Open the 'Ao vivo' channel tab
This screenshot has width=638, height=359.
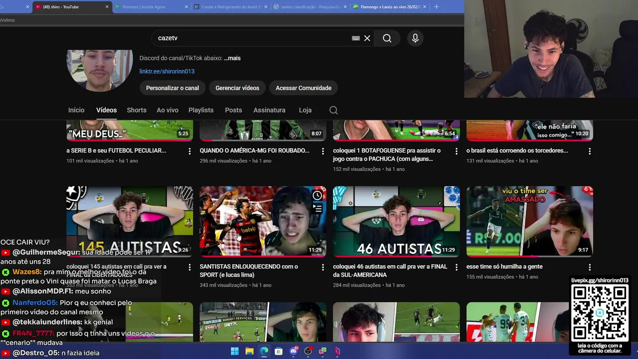(167, 110)
